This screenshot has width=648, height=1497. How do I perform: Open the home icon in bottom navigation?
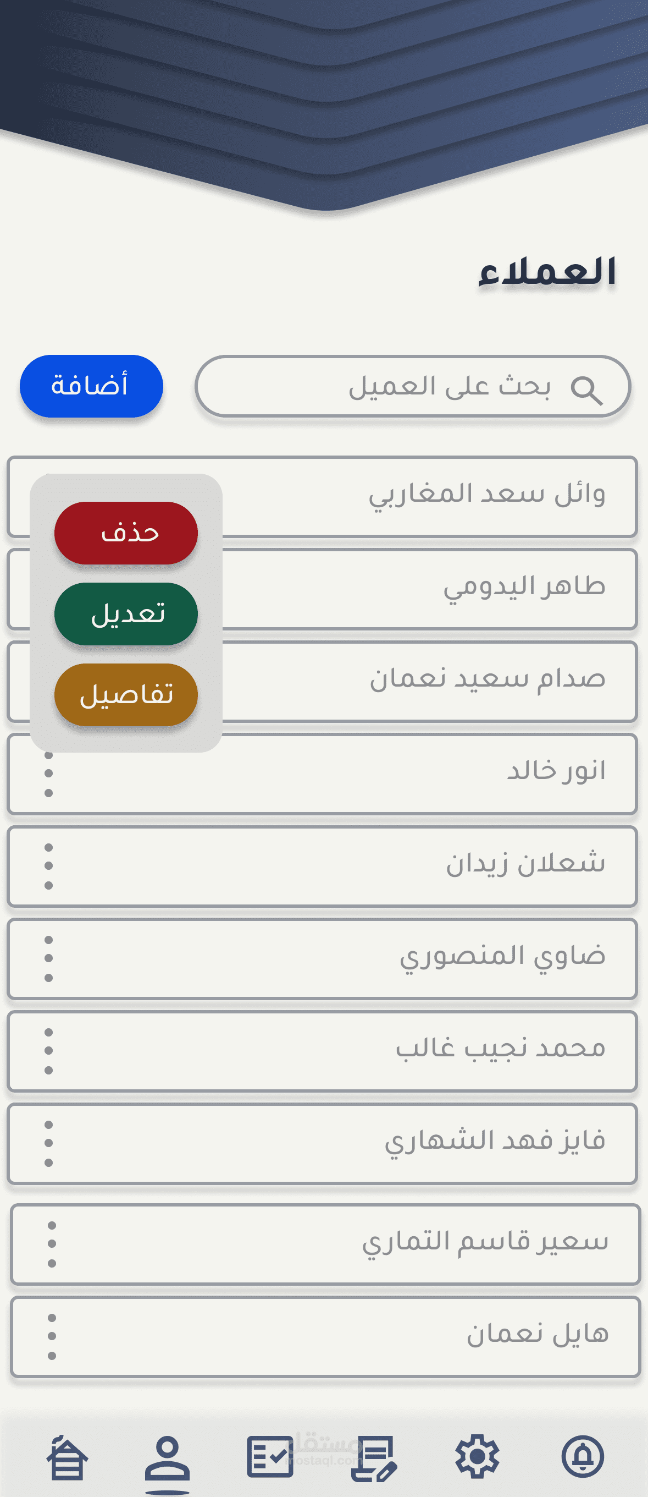click(68, 1457)
